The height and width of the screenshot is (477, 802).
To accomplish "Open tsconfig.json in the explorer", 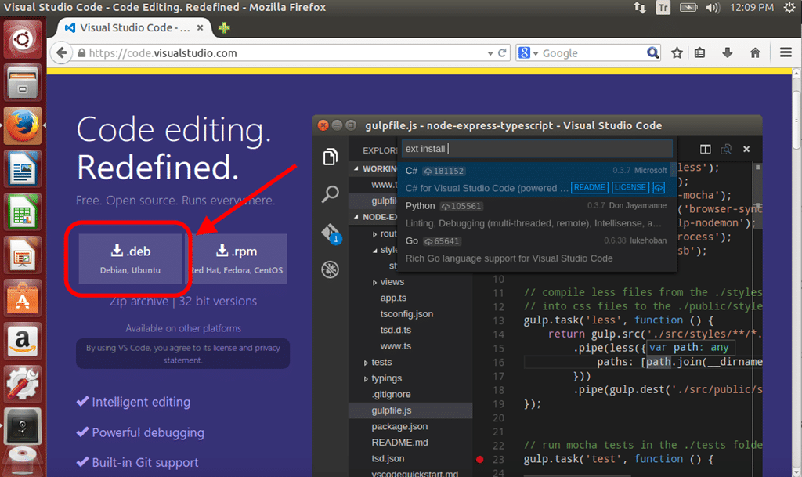I will 406,314.
